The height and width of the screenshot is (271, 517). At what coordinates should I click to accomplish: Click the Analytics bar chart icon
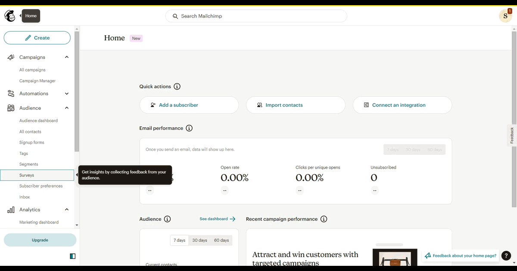(11, 210)
